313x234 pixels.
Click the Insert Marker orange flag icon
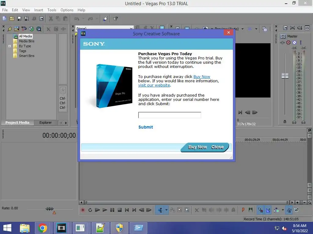pyautogui.click(x=243, y=210)
